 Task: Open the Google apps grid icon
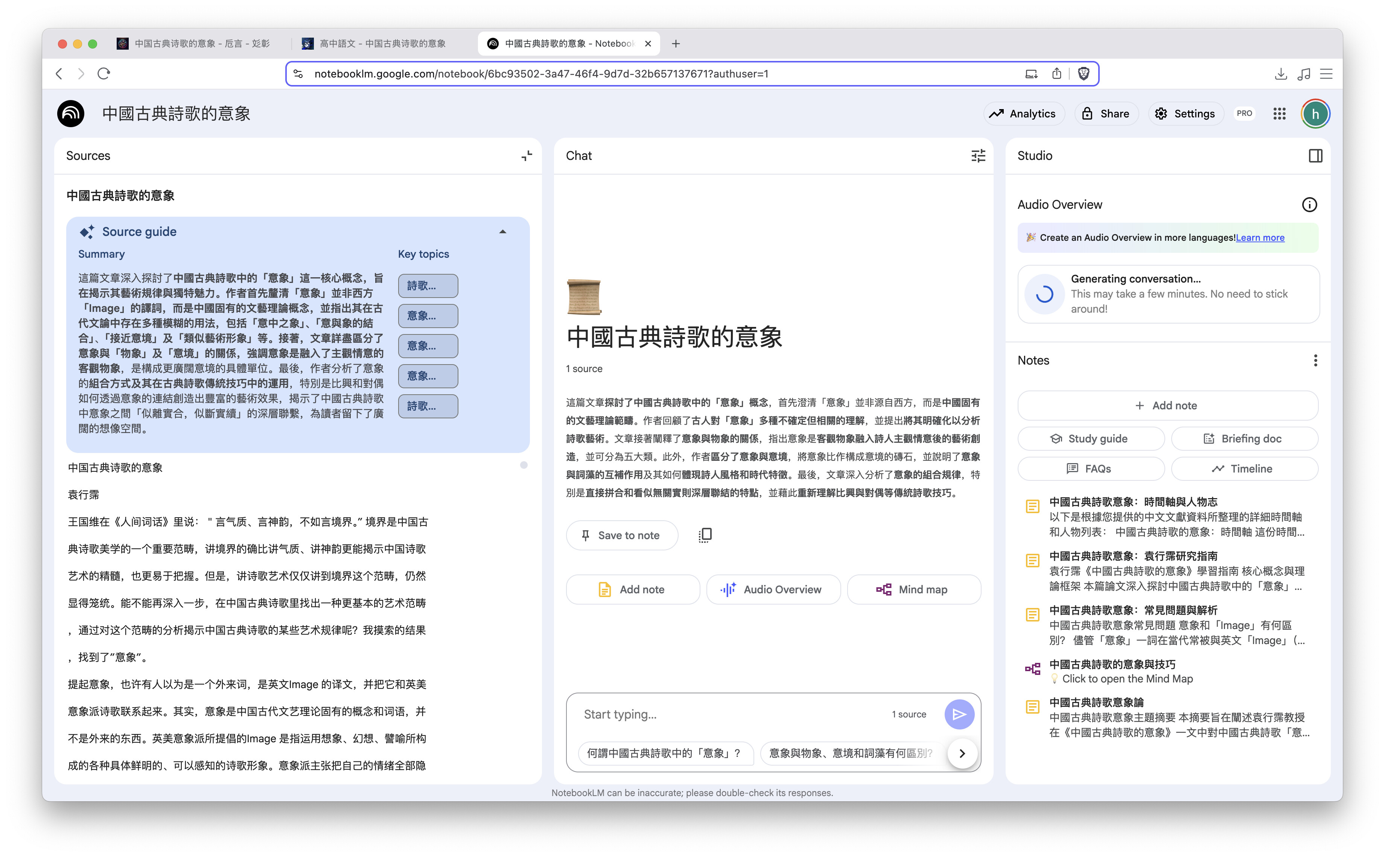click(1279, 114)
